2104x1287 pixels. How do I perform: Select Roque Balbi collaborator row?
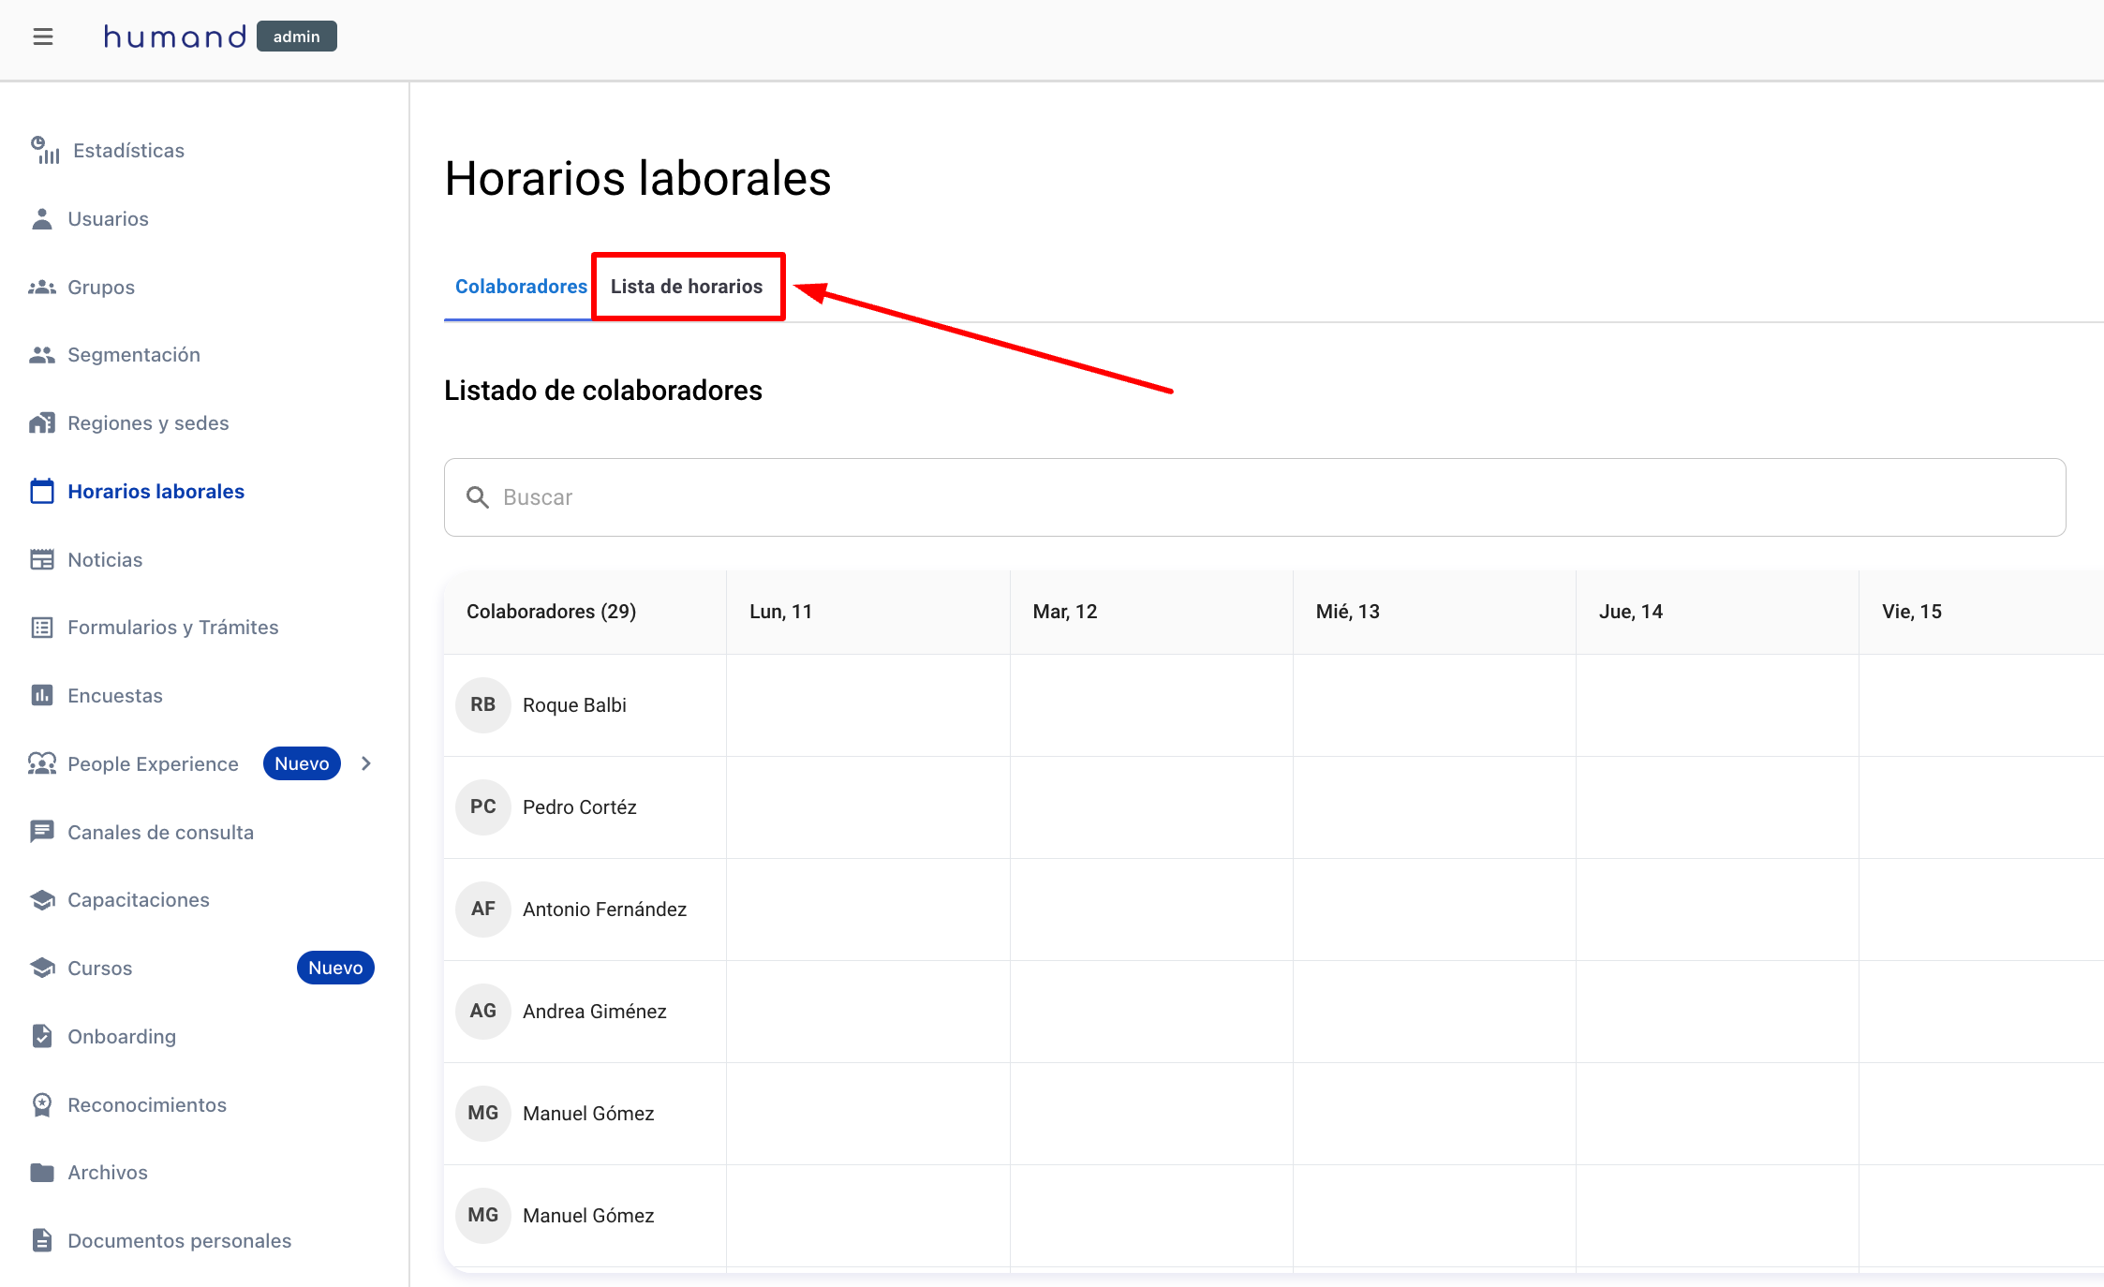pos(574,705)
